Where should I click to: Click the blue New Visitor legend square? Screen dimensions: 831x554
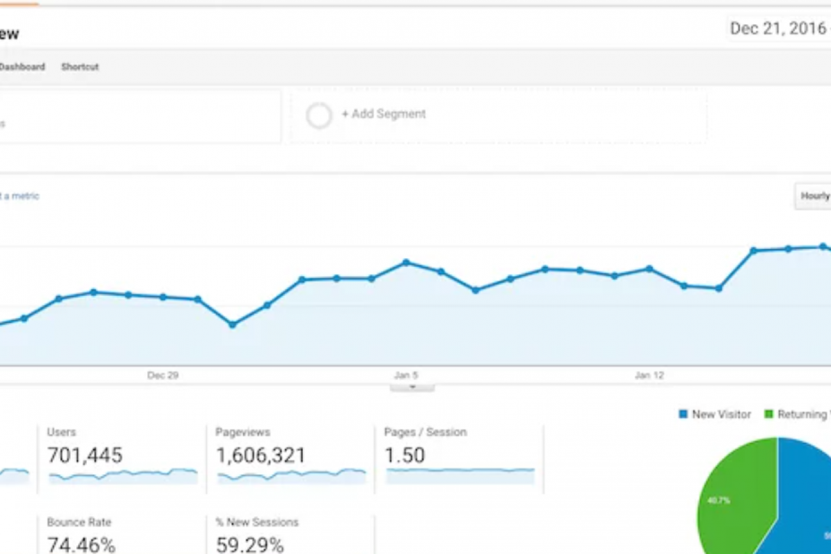pyautogui.click(x=683, y=415)
